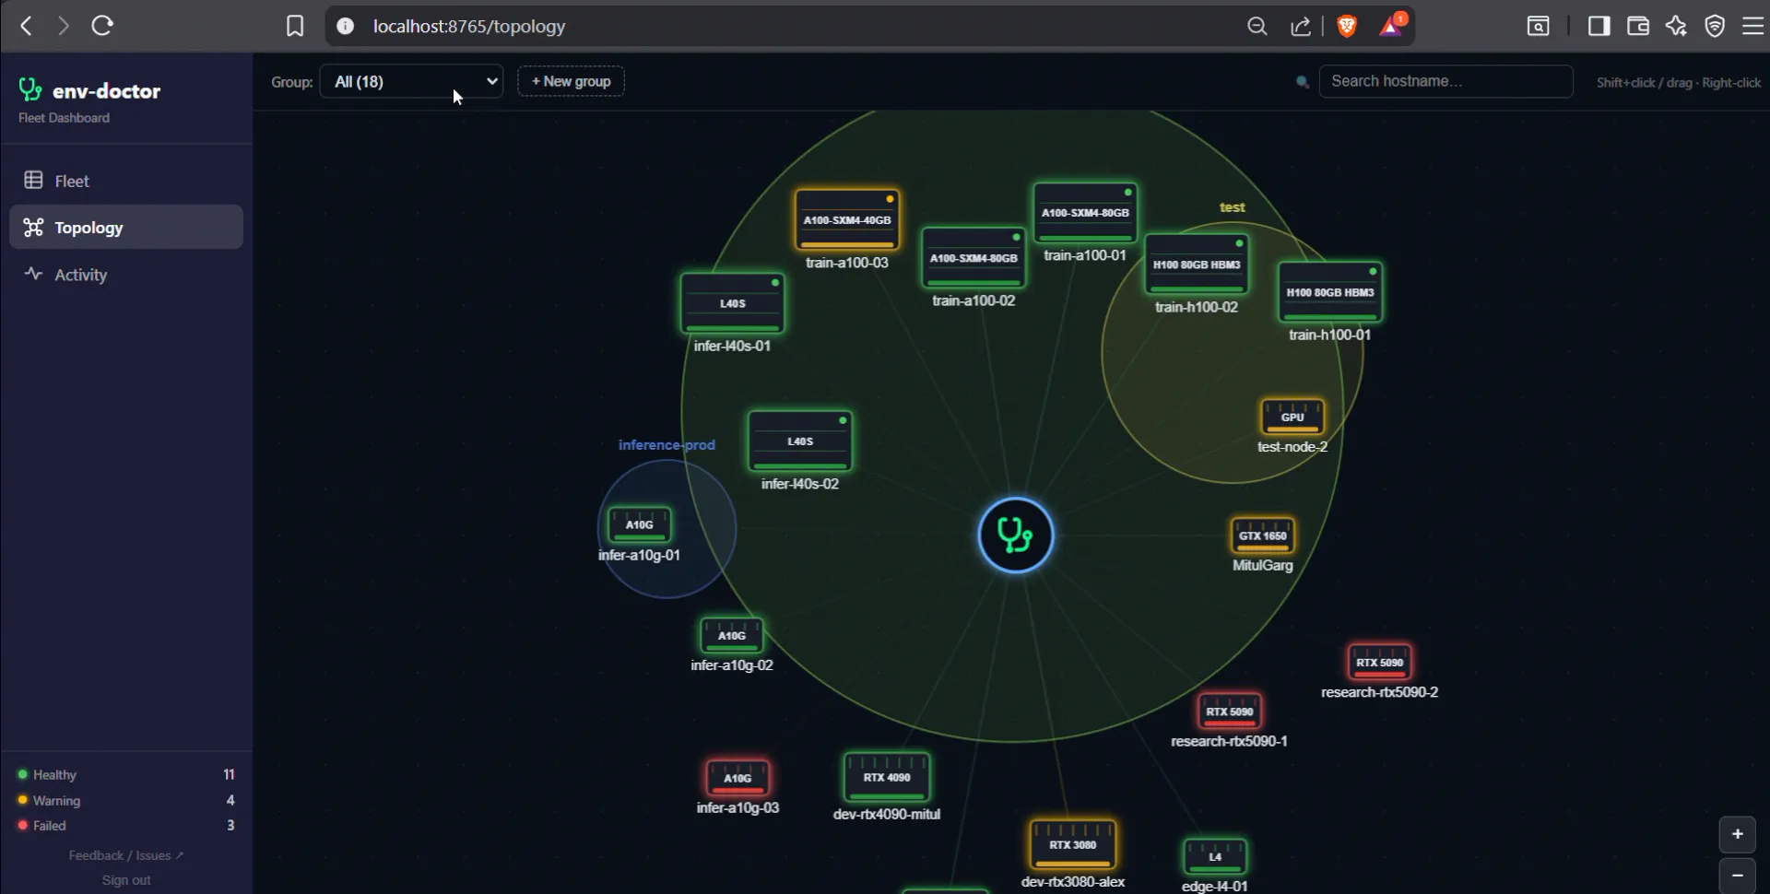Click the Activity pulse icon
This screenshot has height=894, width=1770.
click(x=33, y=274)
